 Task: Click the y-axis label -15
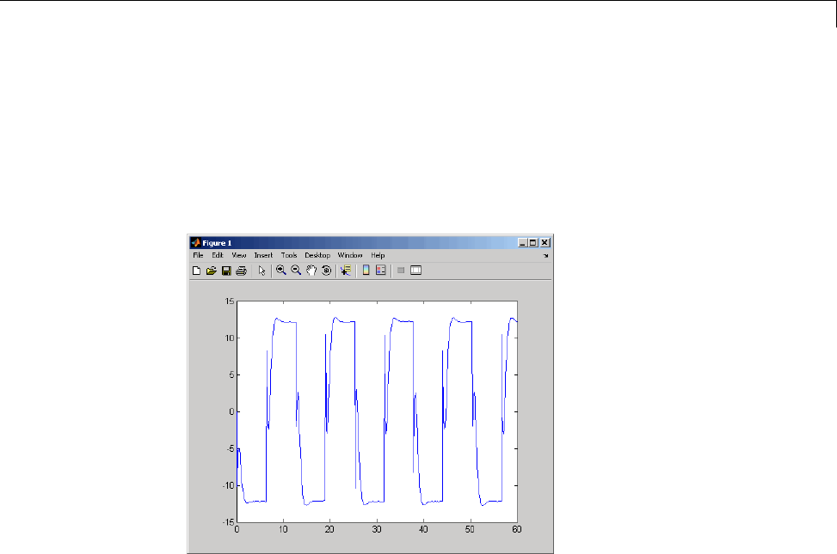click(x=229, y=522)
